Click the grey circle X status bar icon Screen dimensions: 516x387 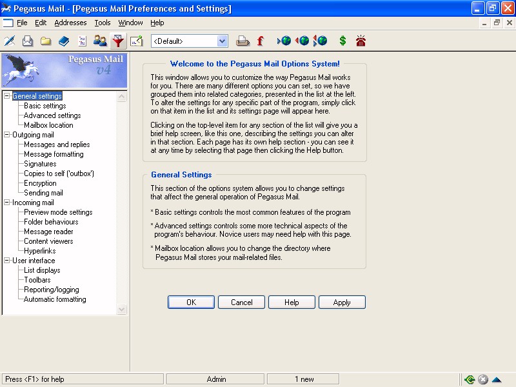[483, 379]
